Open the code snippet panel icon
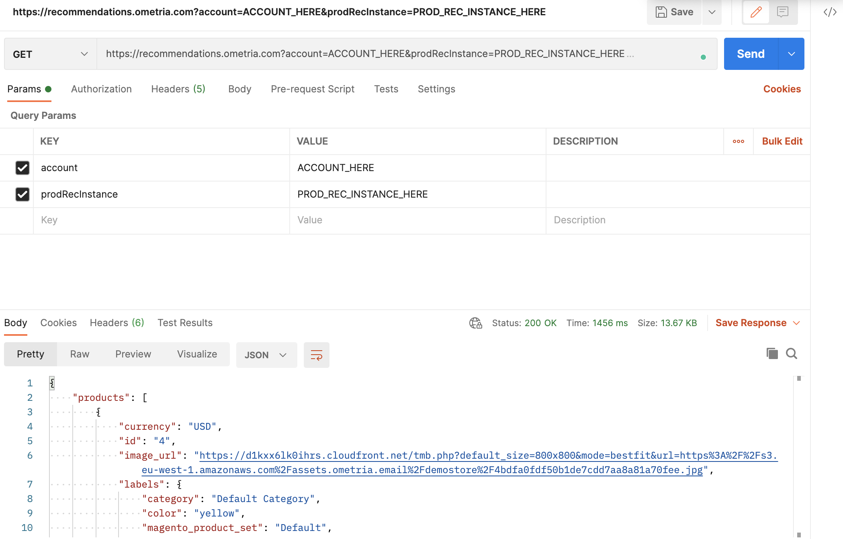Image resolution: width=843 pixels, height=539 pixels. tap(830, 12)
